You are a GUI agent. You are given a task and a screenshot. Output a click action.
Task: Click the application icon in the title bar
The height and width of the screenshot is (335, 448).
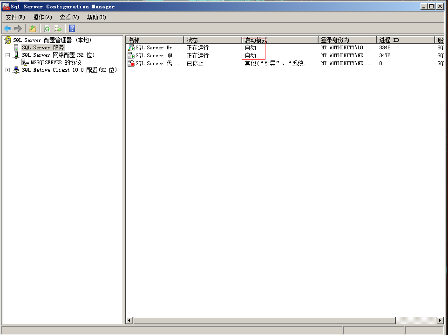[6, 7]
